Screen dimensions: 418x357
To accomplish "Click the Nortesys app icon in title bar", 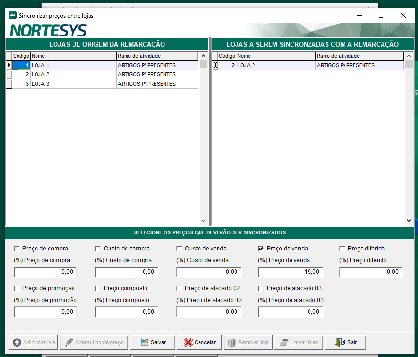I will [12, 15].
